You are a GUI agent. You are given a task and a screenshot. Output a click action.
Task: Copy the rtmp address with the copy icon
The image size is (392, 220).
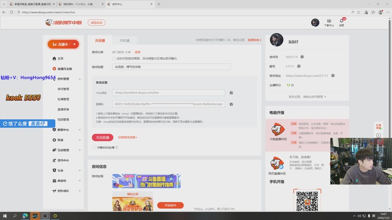pyautogui.click(x=231, y=92)
